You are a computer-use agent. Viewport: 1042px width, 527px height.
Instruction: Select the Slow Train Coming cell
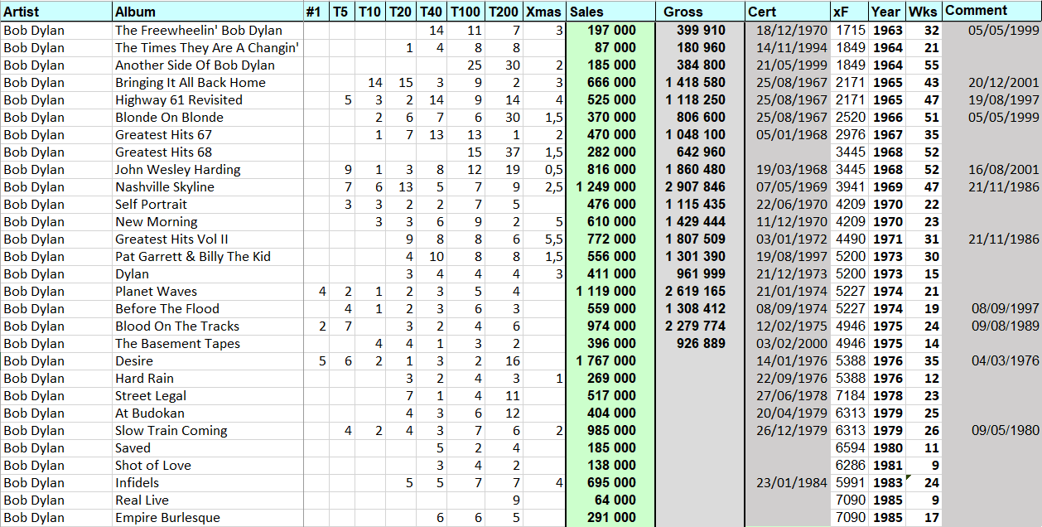pyautogui.click(x=208, y=431)
